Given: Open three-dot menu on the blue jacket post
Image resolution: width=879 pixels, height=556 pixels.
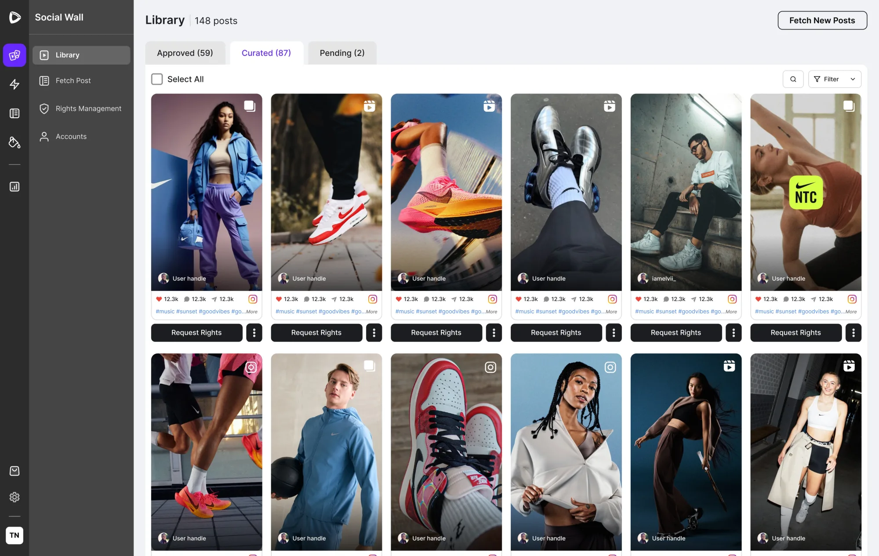Looking at the screenshot, I should tap(254, 333).
